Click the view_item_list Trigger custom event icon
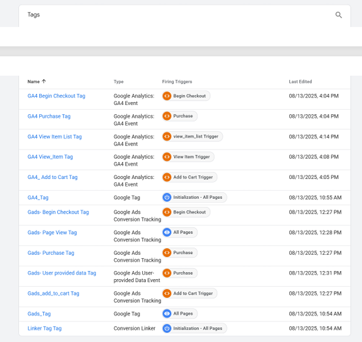 (x=167, y=137)
